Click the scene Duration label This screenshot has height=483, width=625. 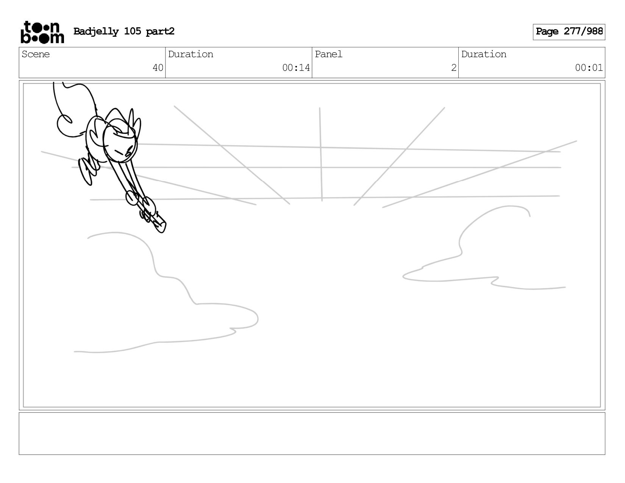tap(191, 54)
